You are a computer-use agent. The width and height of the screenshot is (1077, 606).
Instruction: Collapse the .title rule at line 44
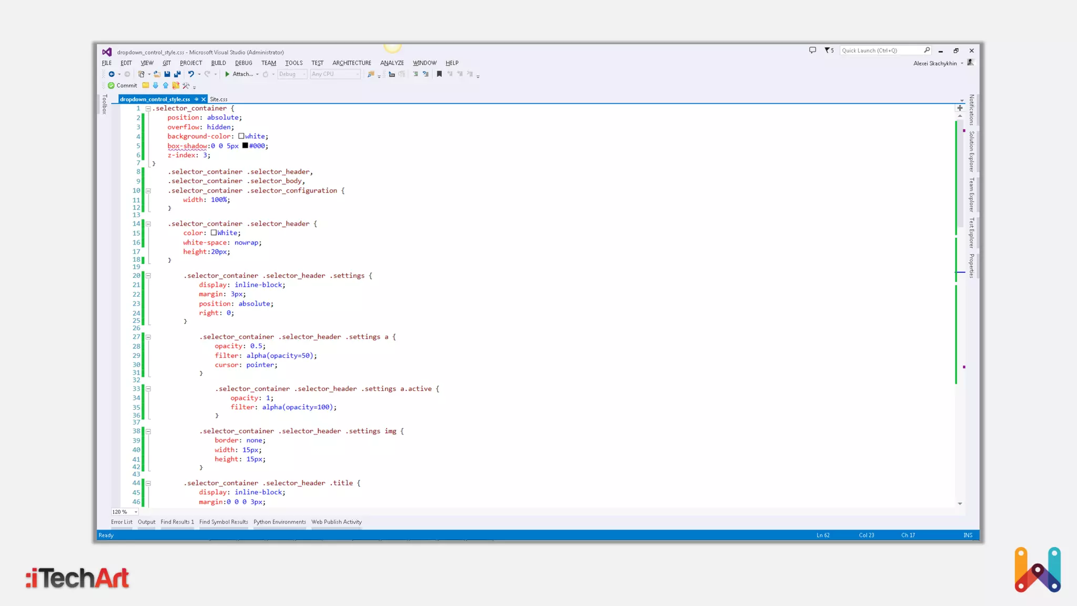(x=148, y=483)
